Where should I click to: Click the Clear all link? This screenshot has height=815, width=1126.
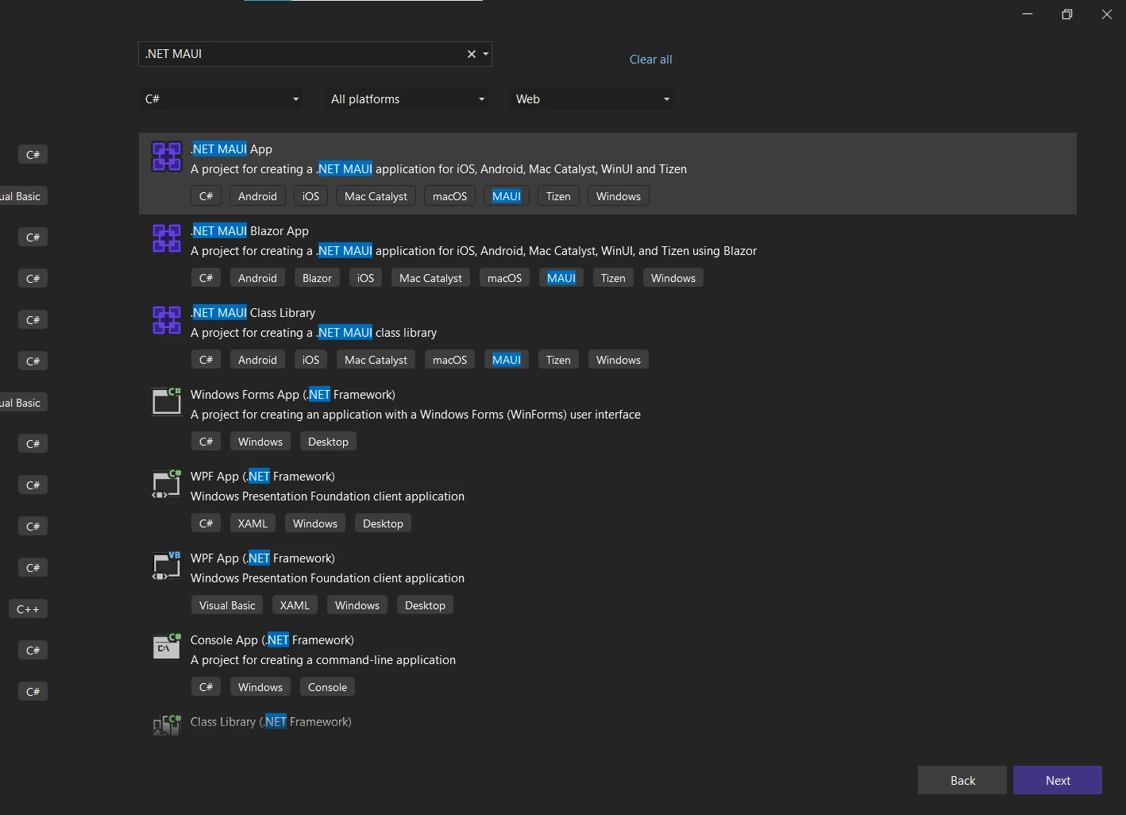650,60
